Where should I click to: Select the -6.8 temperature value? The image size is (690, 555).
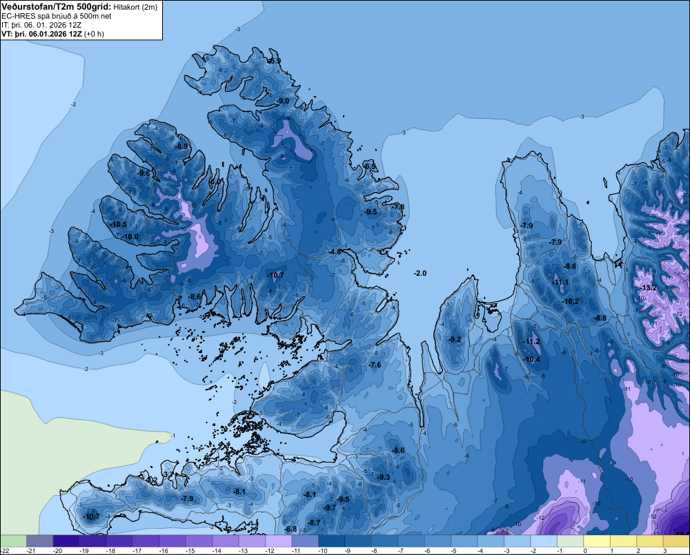tap(291, 529)
